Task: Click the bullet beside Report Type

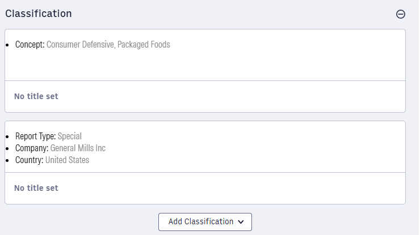Action: [7, 136]
